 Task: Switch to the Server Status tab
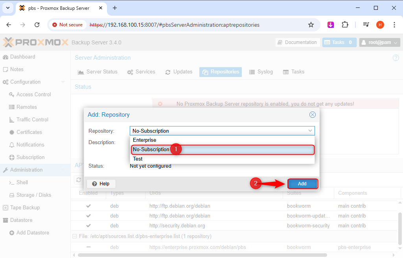(x=98, y=72)
